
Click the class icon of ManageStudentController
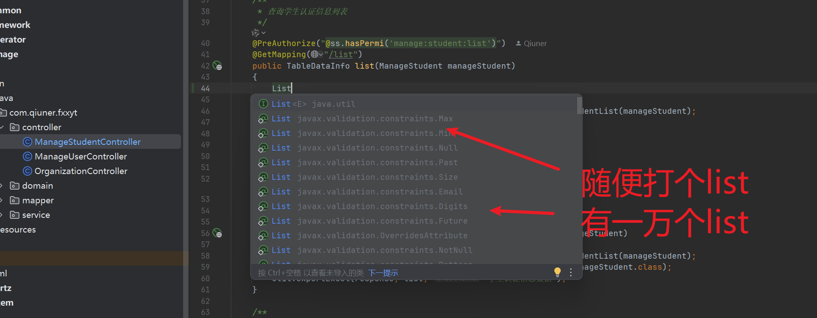tap(27, 142)
